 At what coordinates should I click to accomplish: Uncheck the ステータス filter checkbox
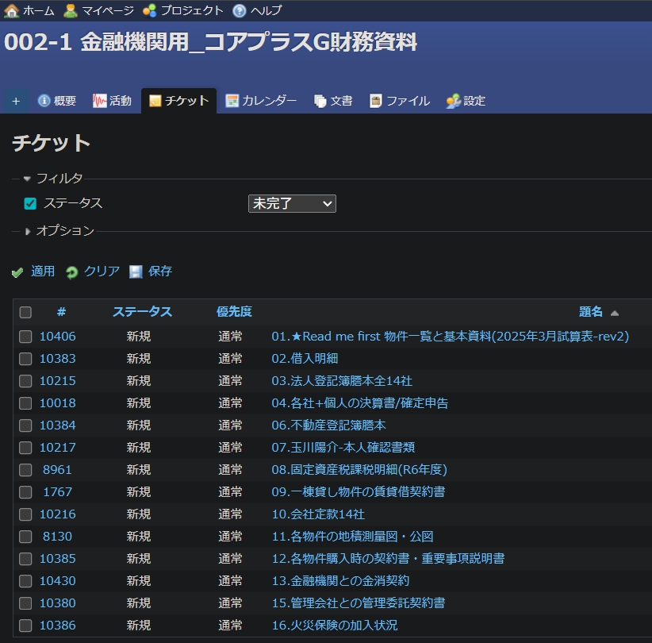point(29,203)
